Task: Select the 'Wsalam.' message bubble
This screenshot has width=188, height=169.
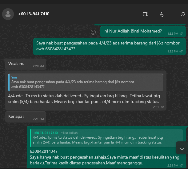Action: (x=17, y=64)
